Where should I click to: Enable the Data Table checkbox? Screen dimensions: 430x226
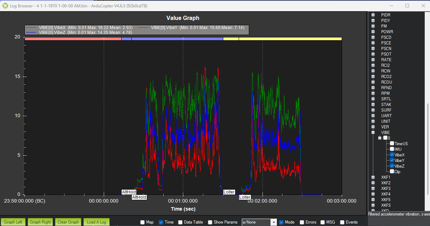coord(180,222)
